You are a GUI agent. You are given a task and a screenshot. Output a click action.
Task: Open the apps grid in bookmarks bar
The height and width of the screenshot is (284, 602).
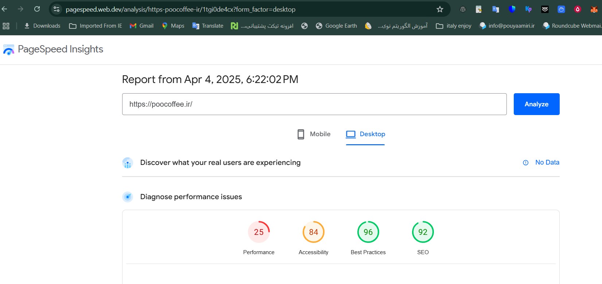pyautogui.click(x=6, y=26)
